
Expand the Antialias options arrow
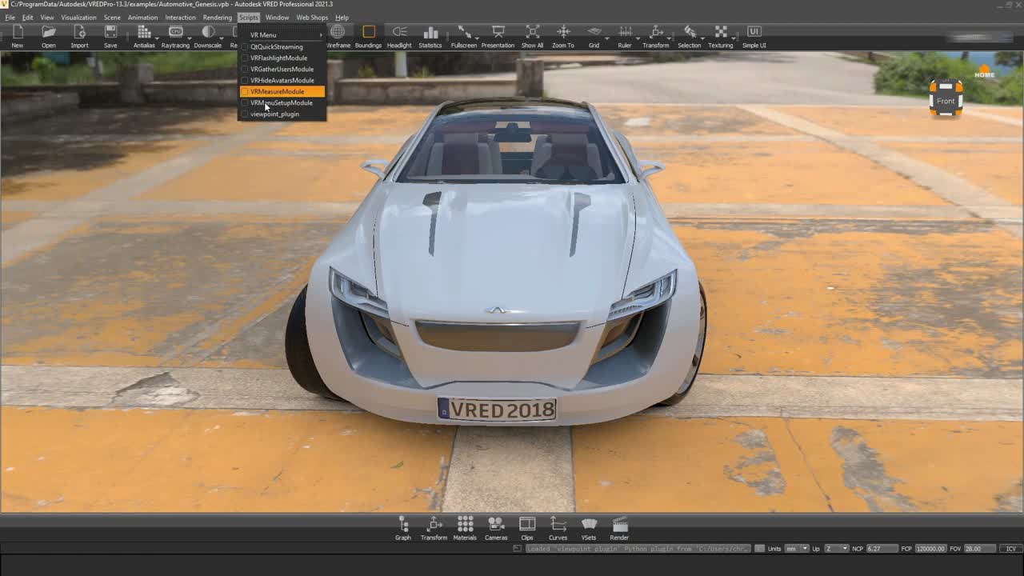click(x=158, y=38)
